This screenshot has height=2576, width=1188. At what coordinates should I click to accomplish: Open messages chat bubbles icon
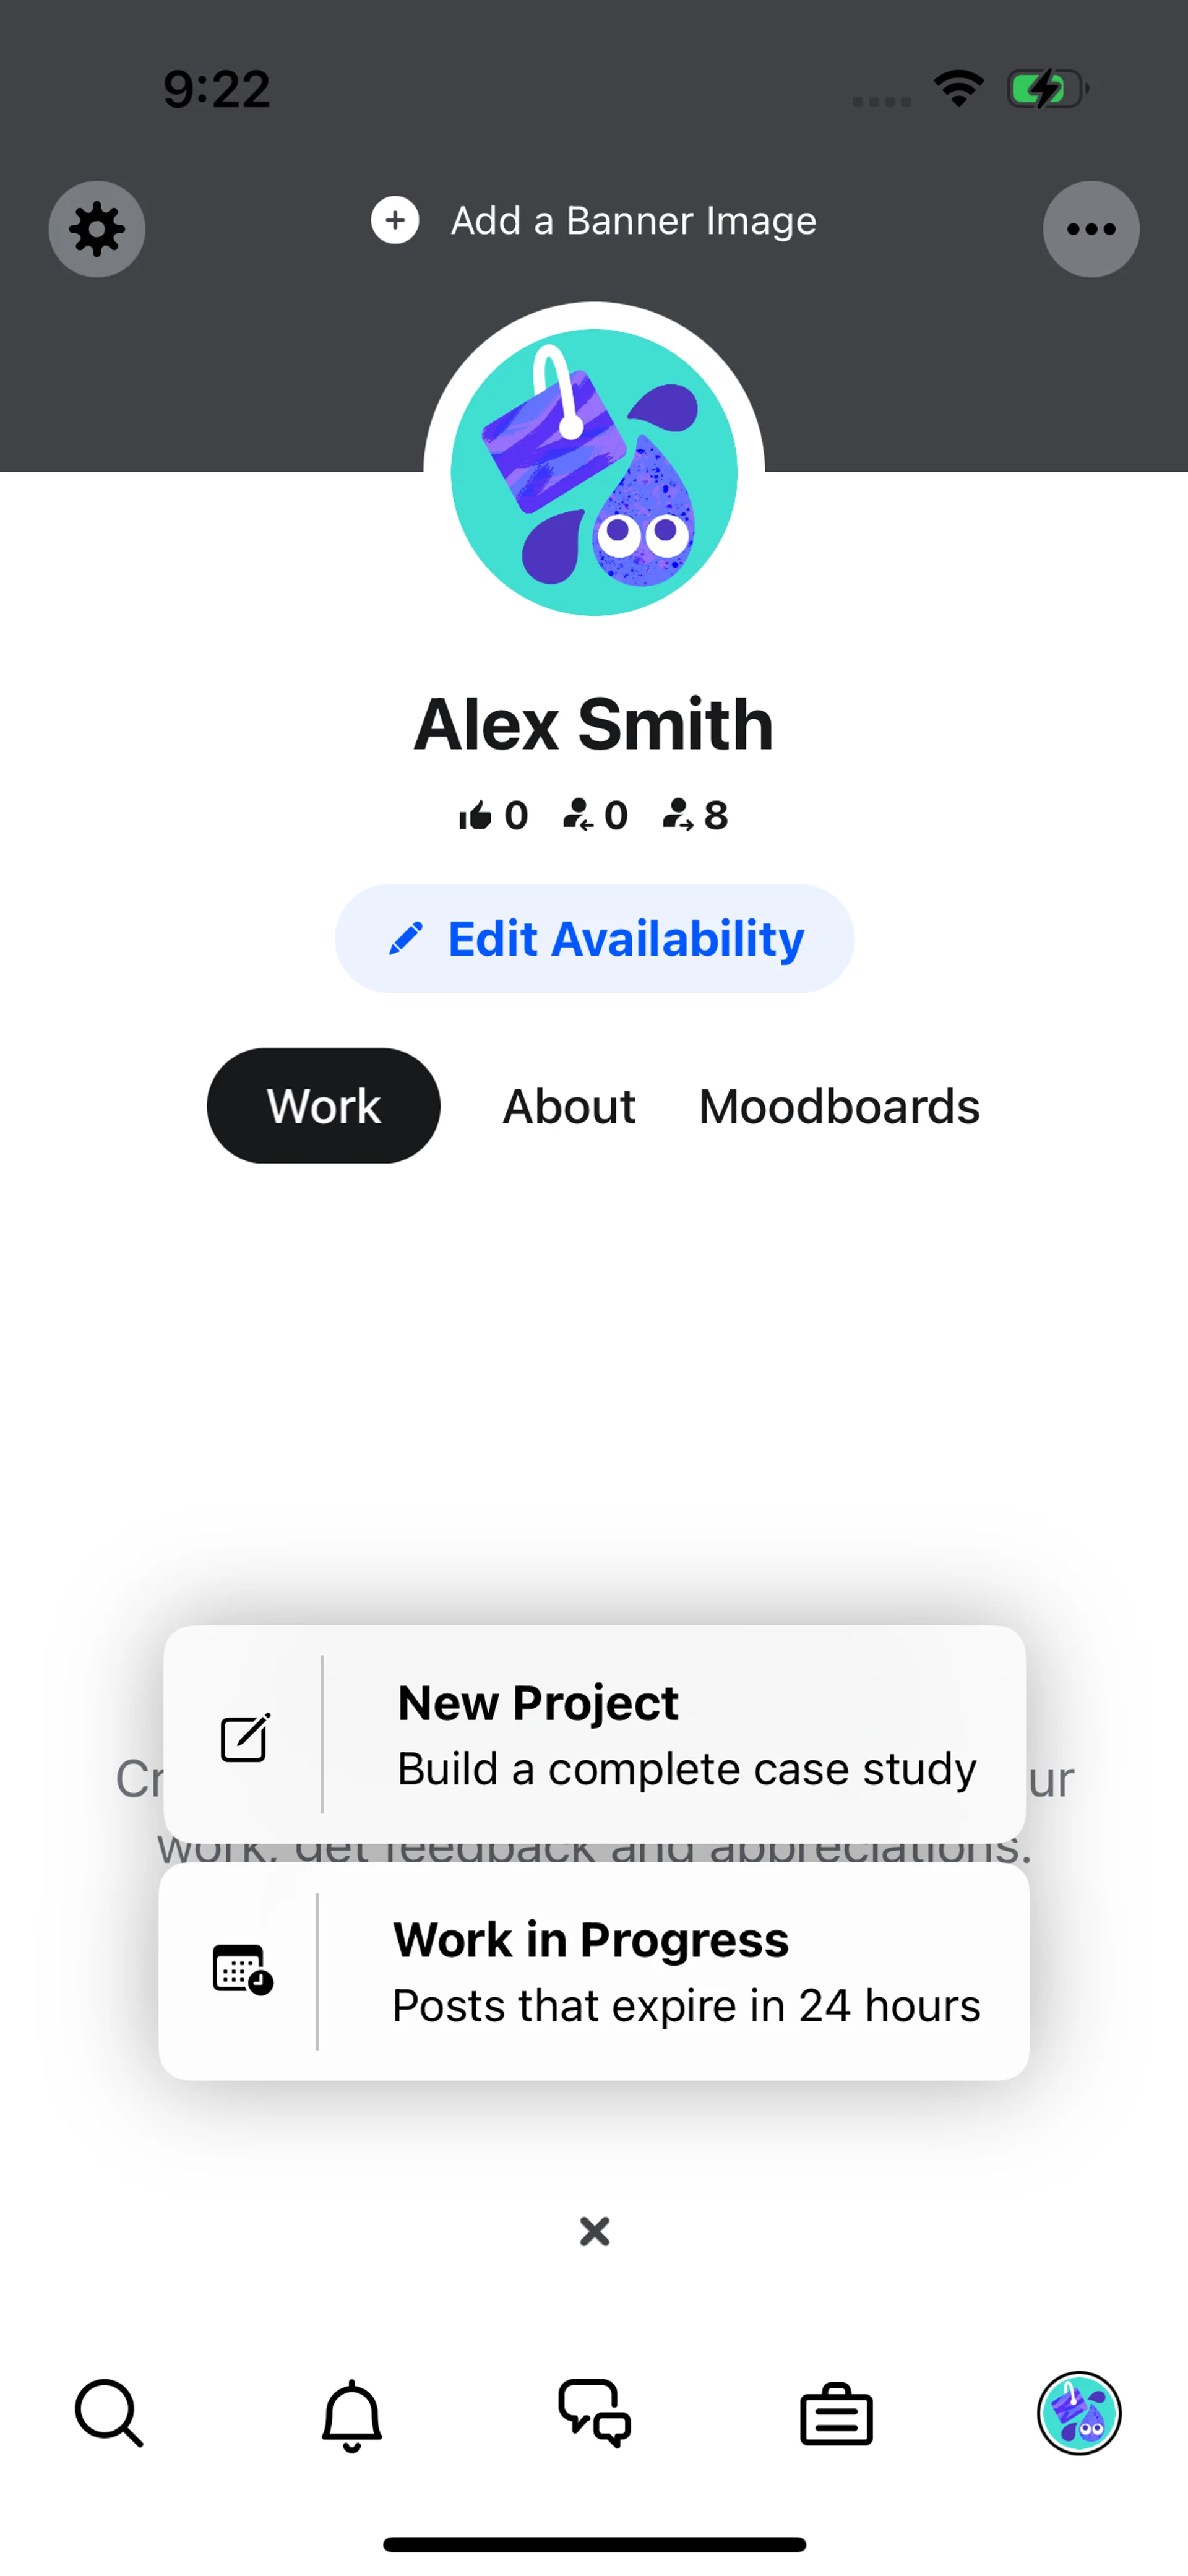(x=595, y=2414)
